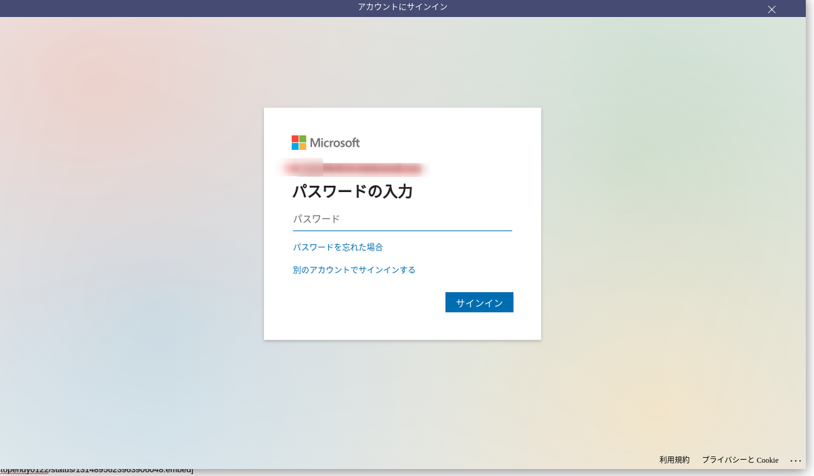Open the three-dot more options menu
814x476 pixels.
[796, 460]
